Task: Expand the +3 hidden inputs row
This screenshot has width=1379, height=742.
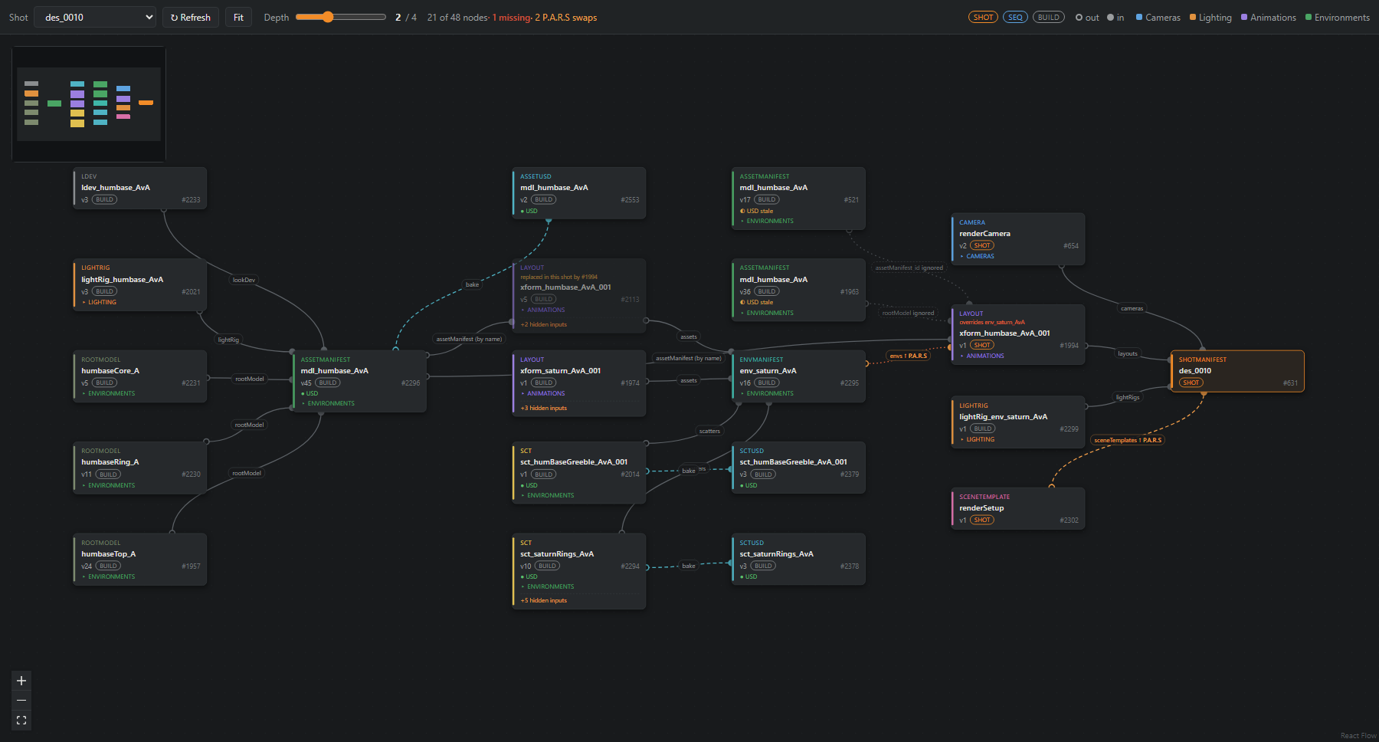Action: pyautogui.click(x=544, y=409)
